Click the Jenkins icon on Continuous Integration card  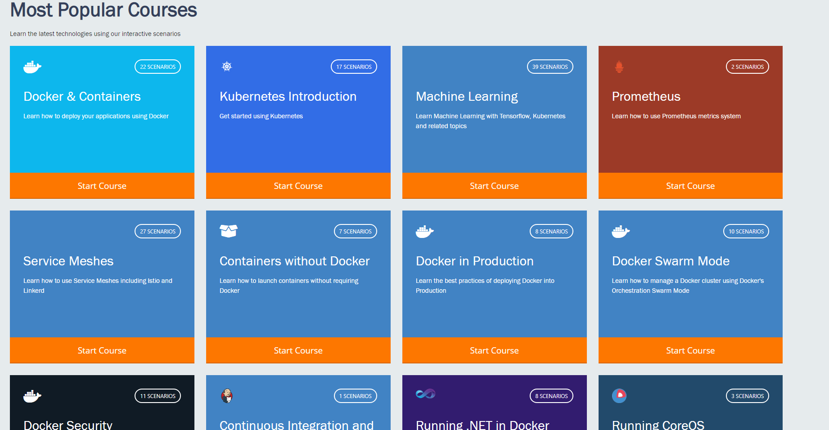pos(227,396)
